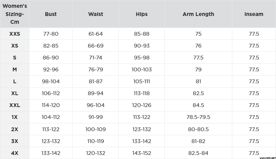
Task: Select the 1X size row label
Action: tap(15, 117)
